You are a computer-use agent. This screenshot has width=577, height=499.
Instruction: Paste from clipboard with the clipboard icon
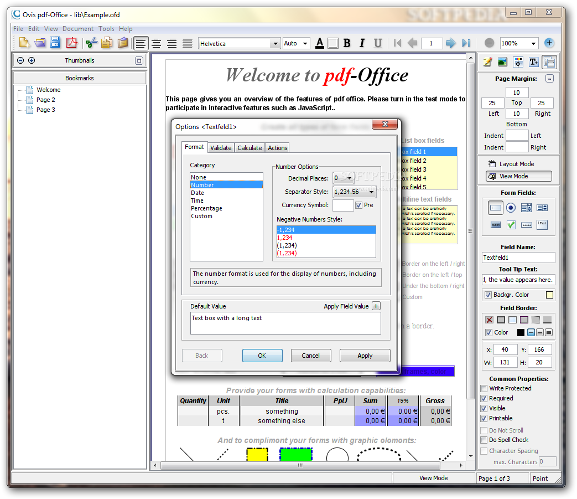(x=123, y=43)
